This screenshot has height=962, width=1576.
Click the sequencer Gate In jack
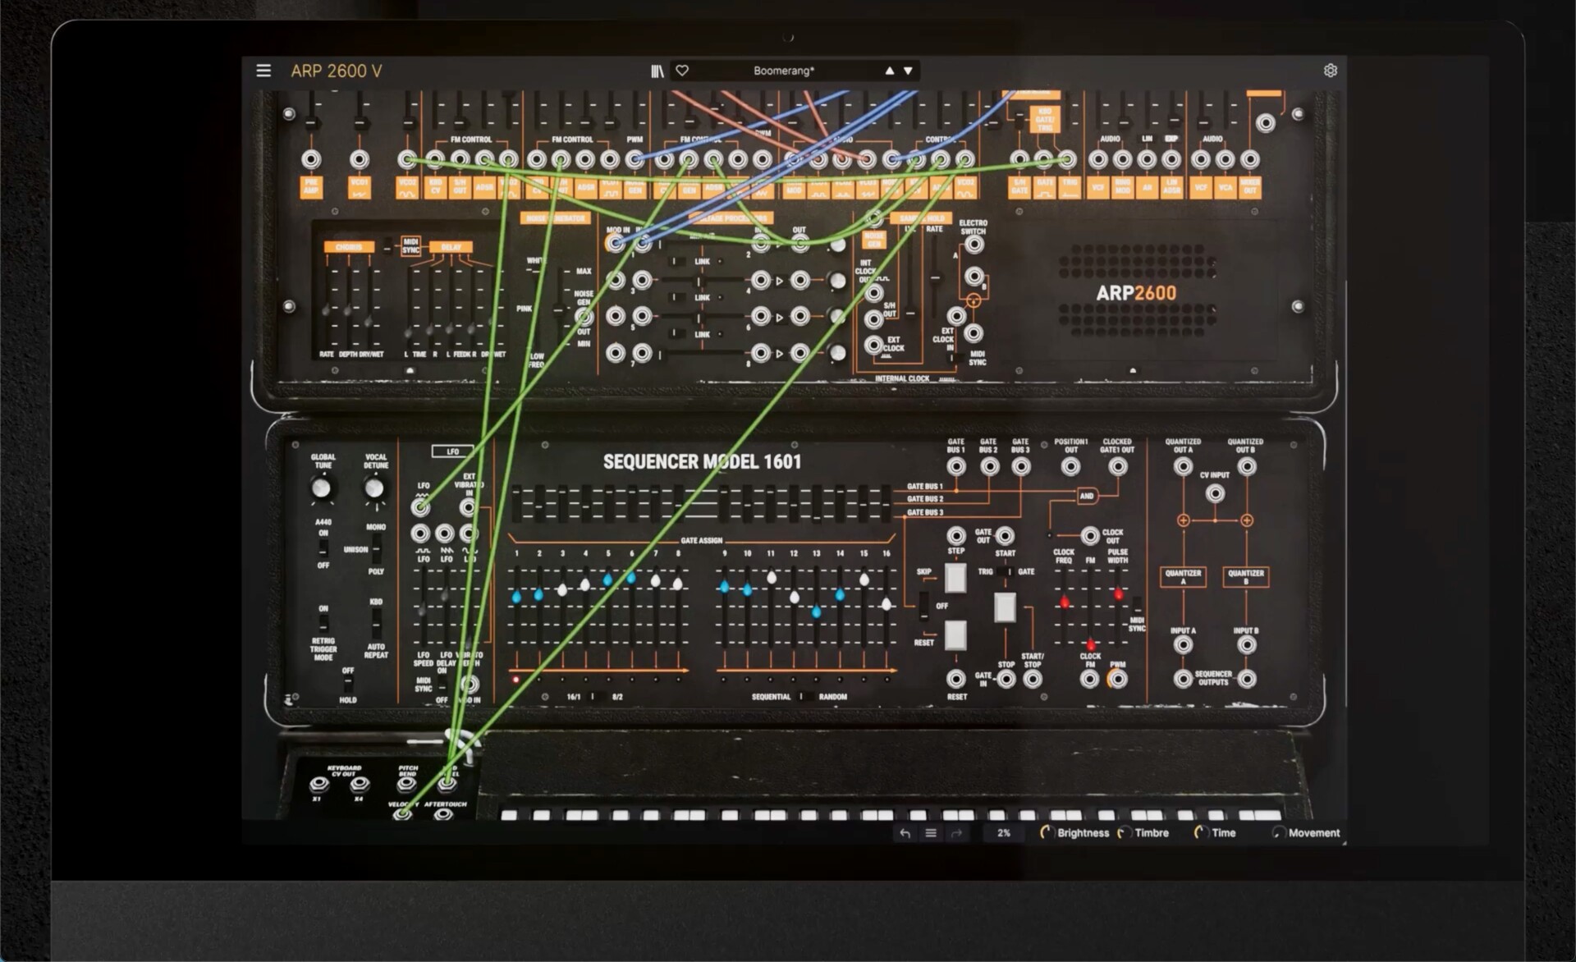click(1006, 679)
